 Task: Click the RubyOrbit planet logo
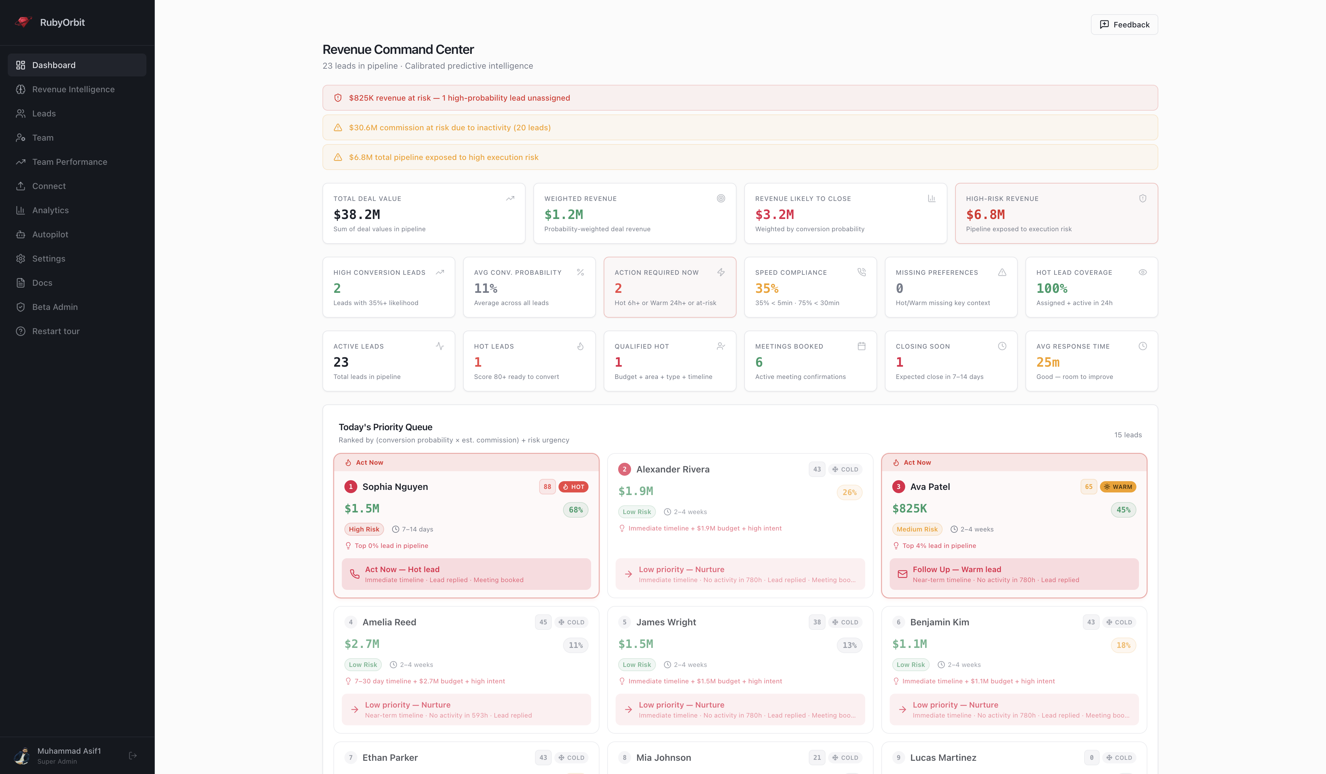(23, 22)
